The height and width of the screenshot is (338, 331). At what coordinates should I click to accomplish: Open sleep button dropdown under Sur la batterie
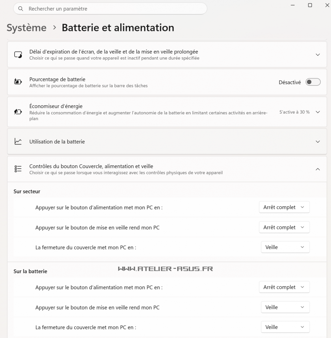tap(285, 307)
